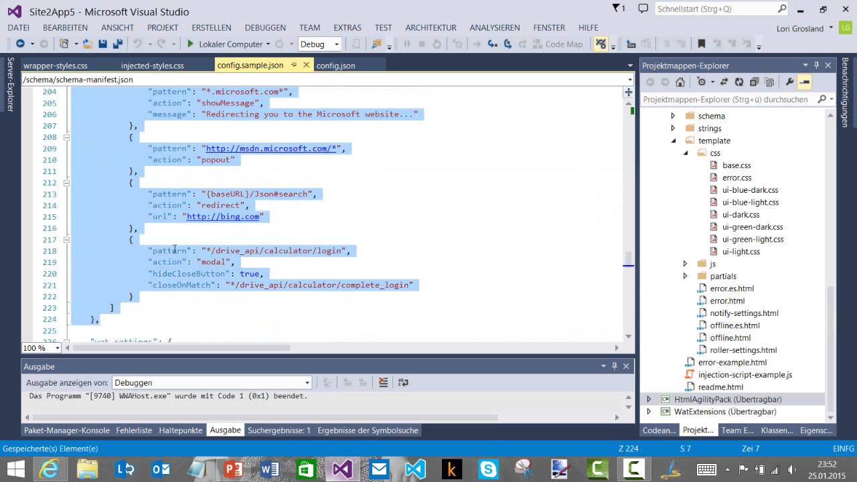Click the pending changes filter clock icon
The height and width of the screenshot is (482, 857).
pos(701,82)
